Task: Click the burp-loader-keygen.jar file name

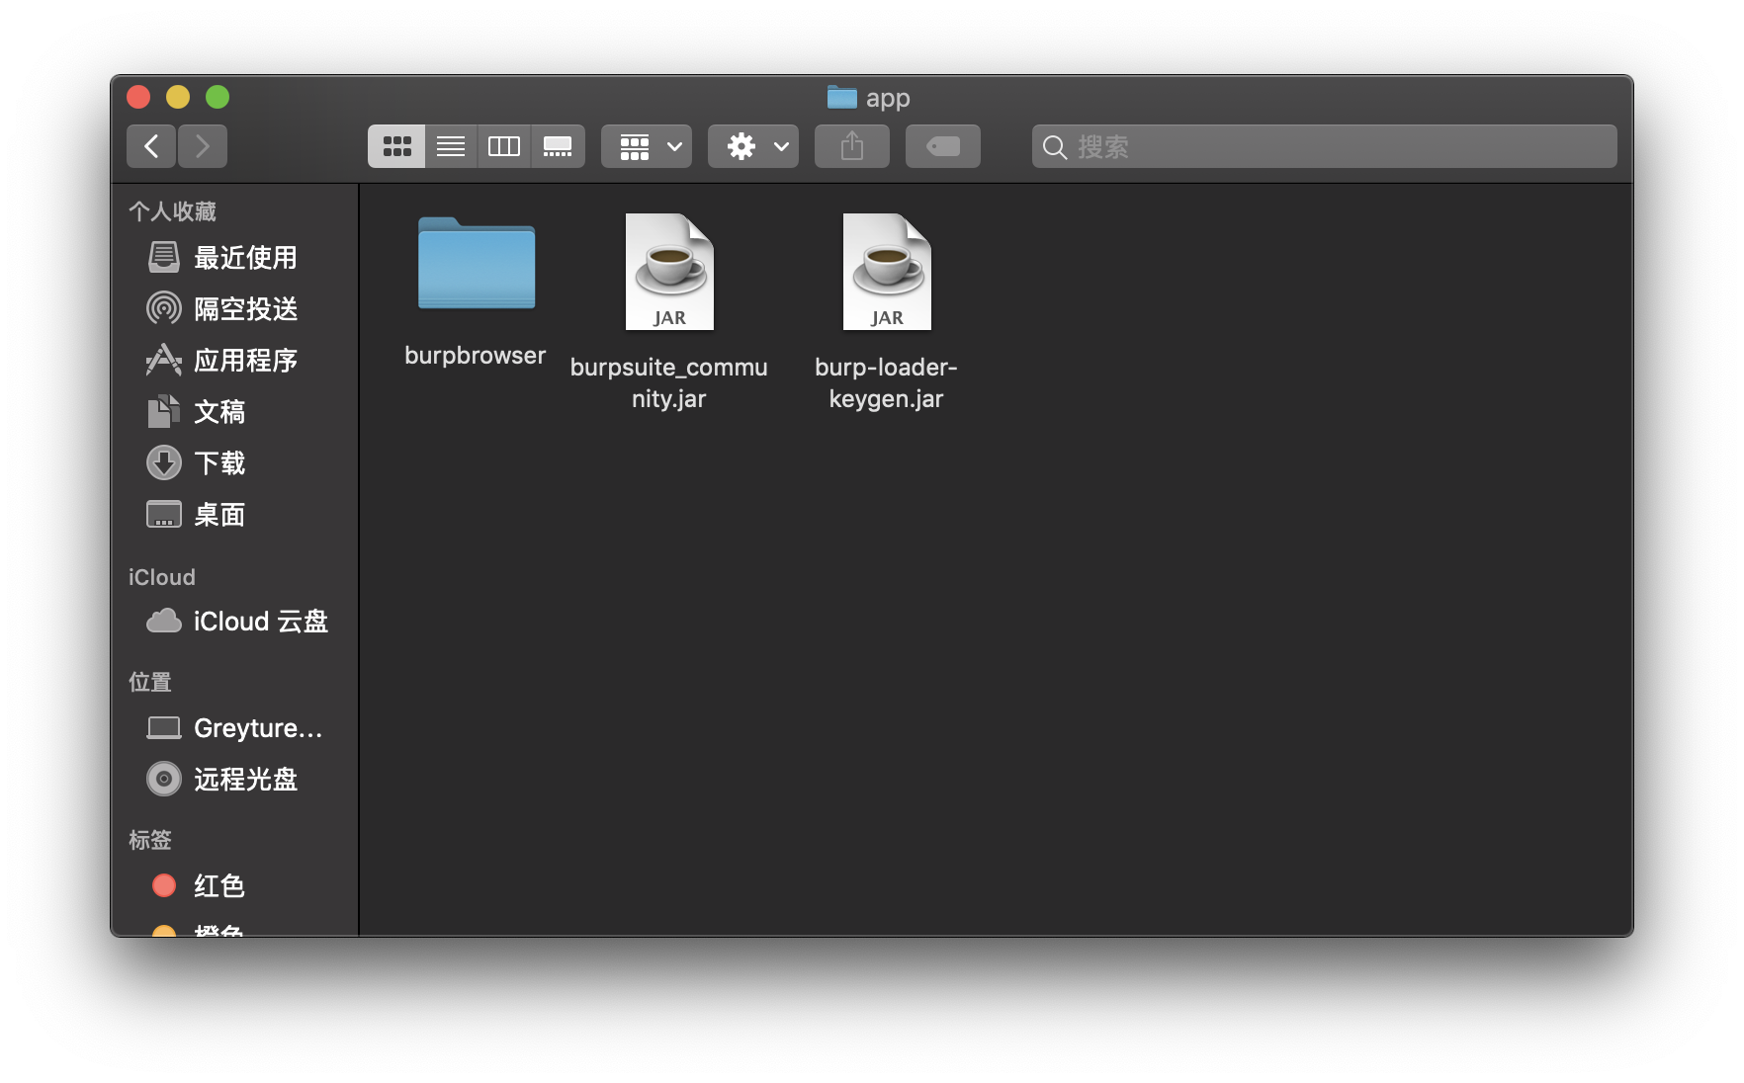Action: pyautogui.click(x=887, y=382)
